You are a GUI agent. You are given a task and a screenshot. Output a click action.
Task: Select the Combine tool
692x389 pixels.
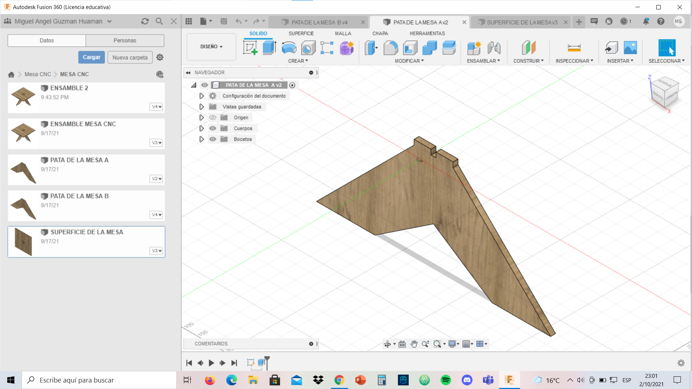pyautogui.click(x=430, y=48)
